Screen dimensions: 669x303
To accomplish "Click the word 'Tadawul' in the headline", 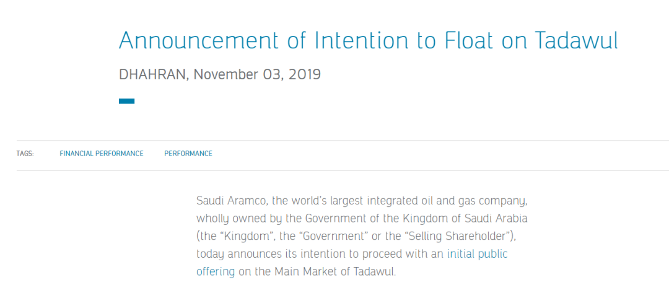I will pos(576,40).
